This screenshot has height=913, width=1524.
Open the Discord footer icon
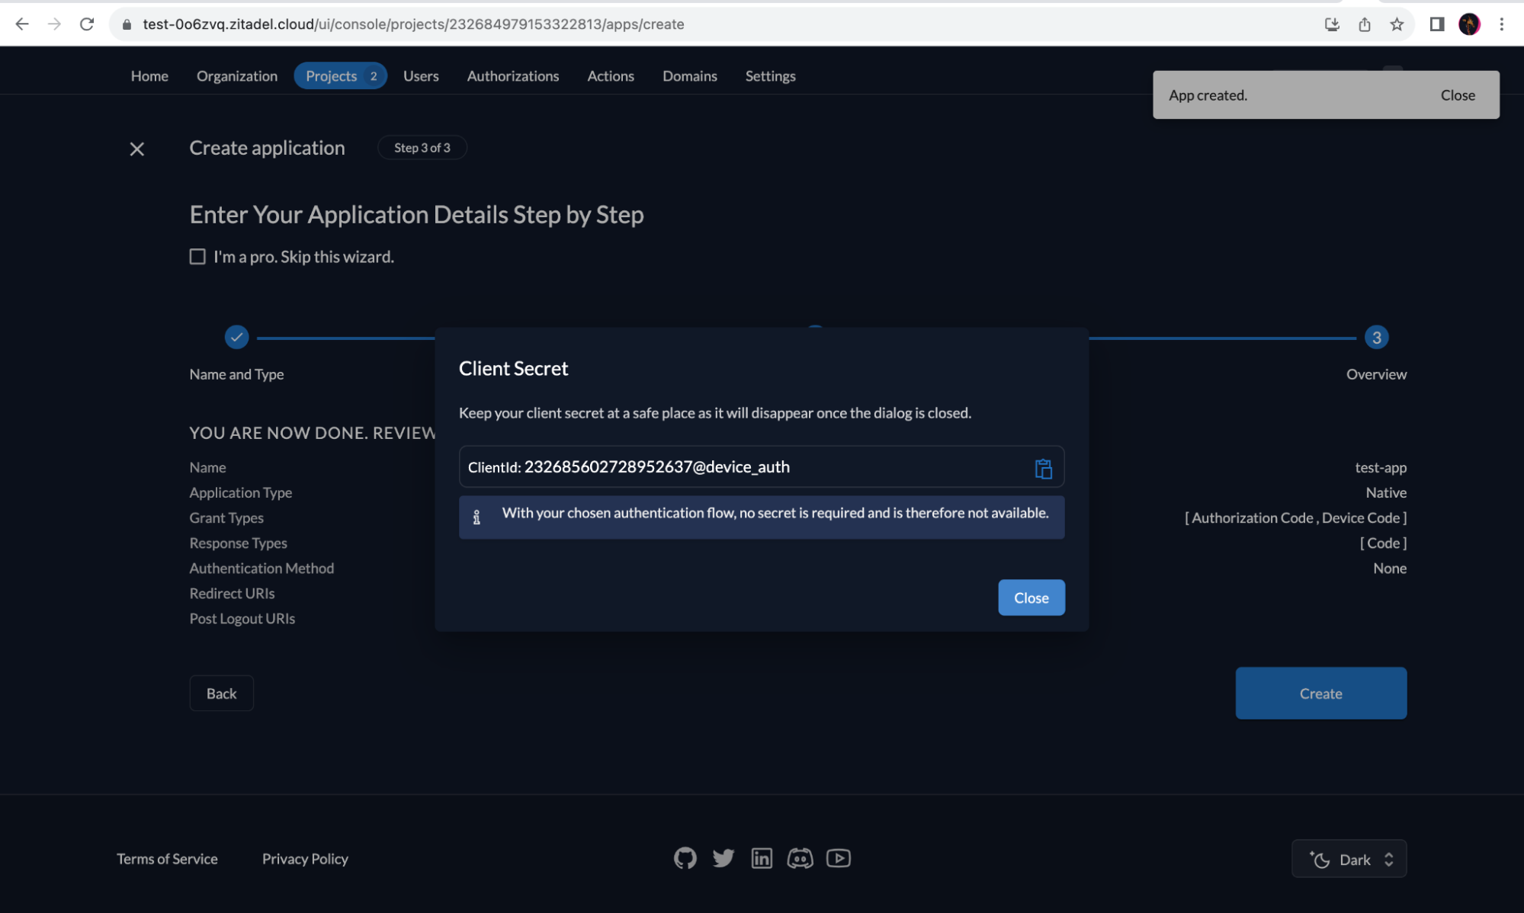pyautogui.click(x=800, y=858)
